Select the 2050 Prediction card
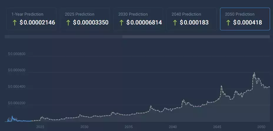 pos(245,19)
